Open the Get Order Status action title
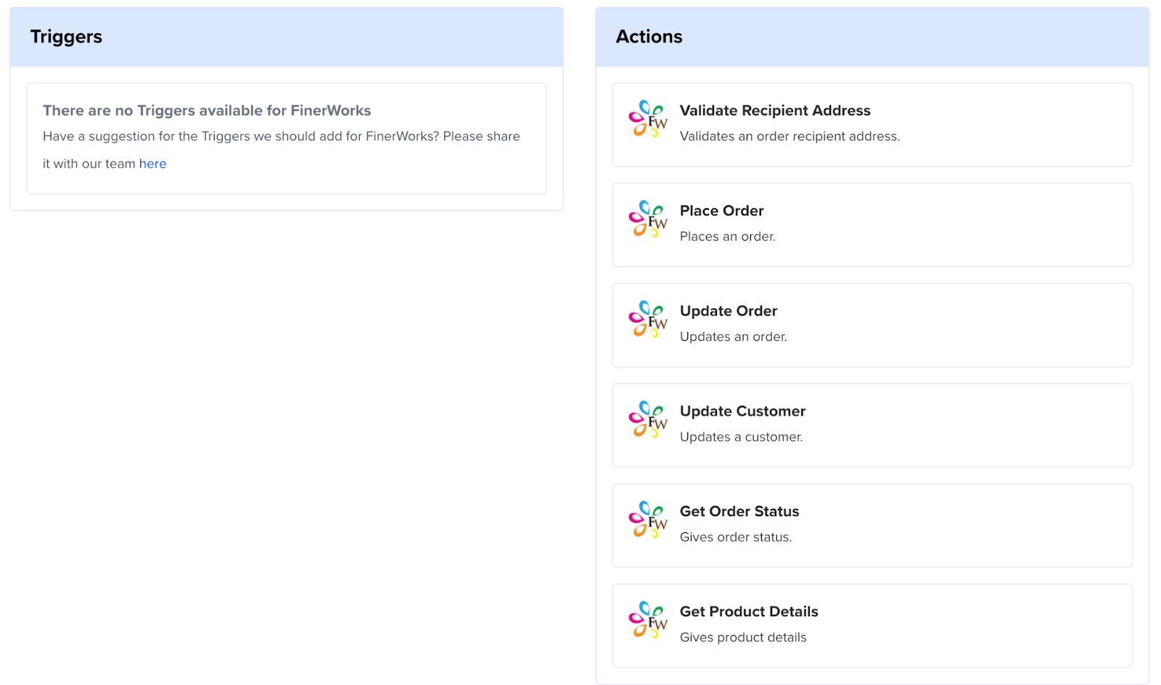This screenshot has height=685, width=1161. pos(739,512)
